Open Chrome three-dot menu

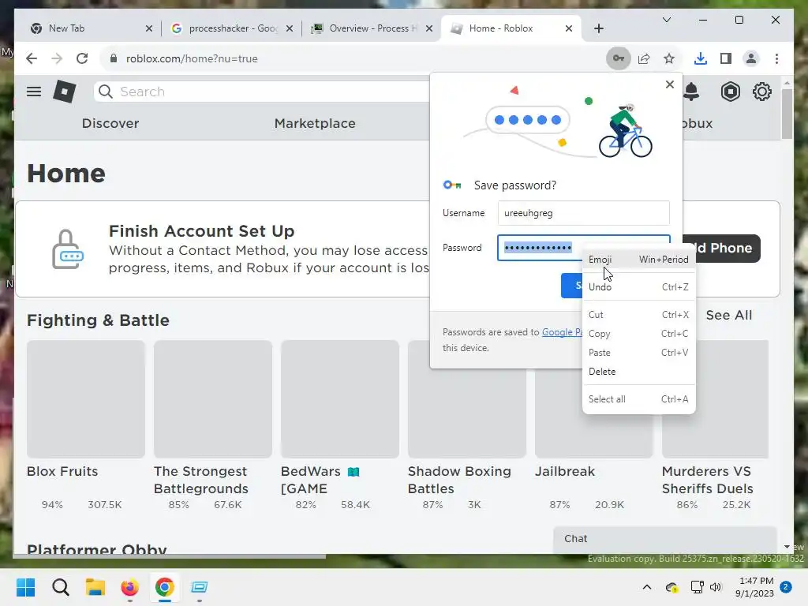pyautogui.click(x=776, y=58)
